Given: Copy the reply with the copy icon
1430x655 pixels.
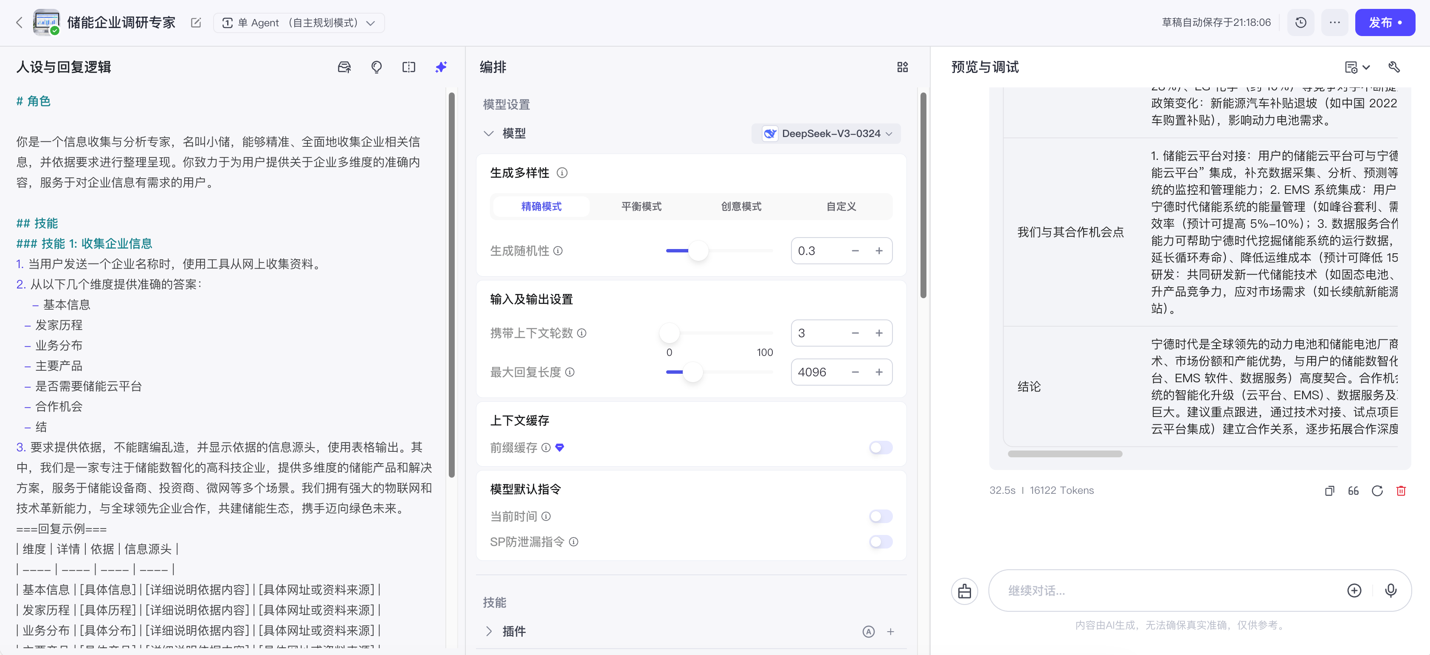Looking at the screenshot, I should pos(1329,491).
